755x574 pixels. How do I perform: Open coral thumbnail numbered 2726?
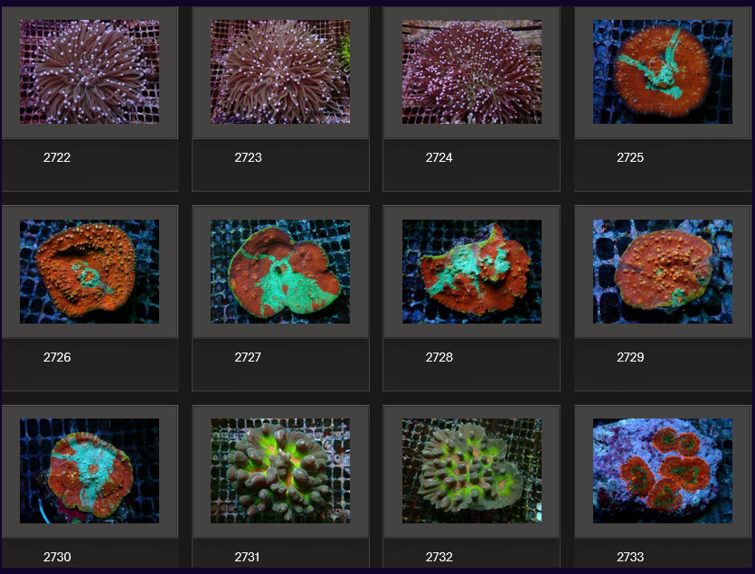coord(90,271)
